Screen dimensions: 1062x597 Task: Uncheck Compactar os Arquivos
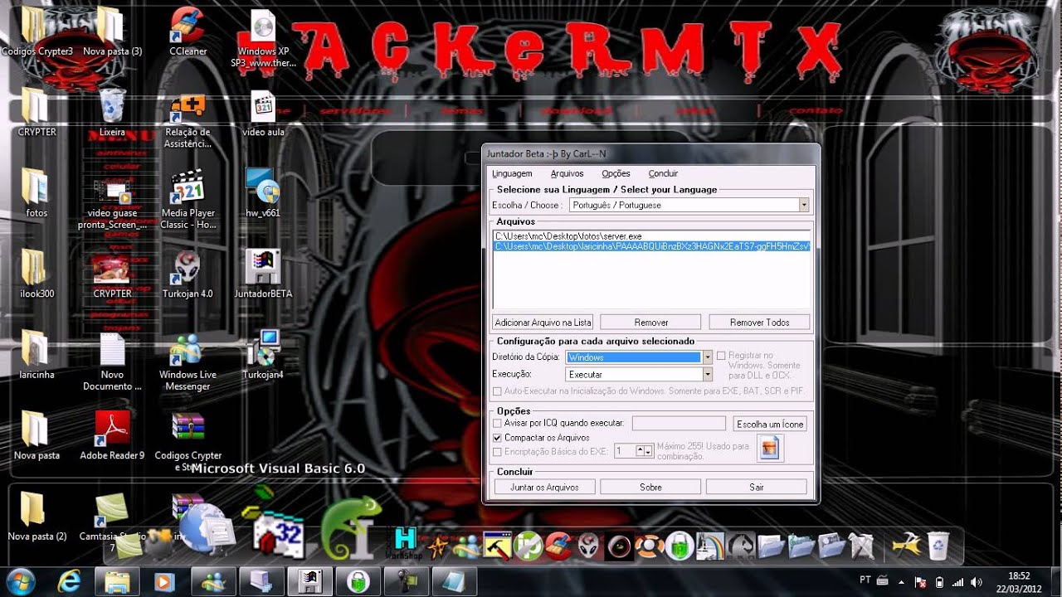497,438
